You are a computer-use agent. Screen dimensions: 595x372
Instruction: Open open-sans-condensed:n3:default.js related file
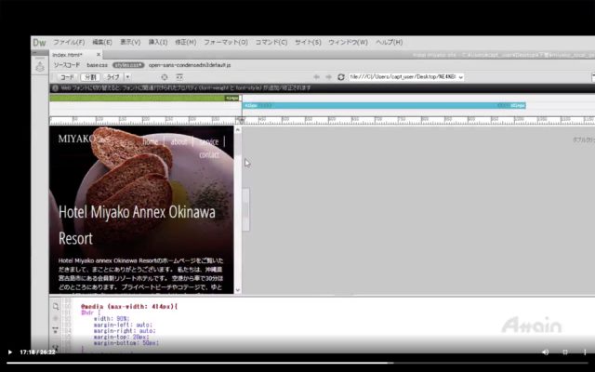[190, 65]
